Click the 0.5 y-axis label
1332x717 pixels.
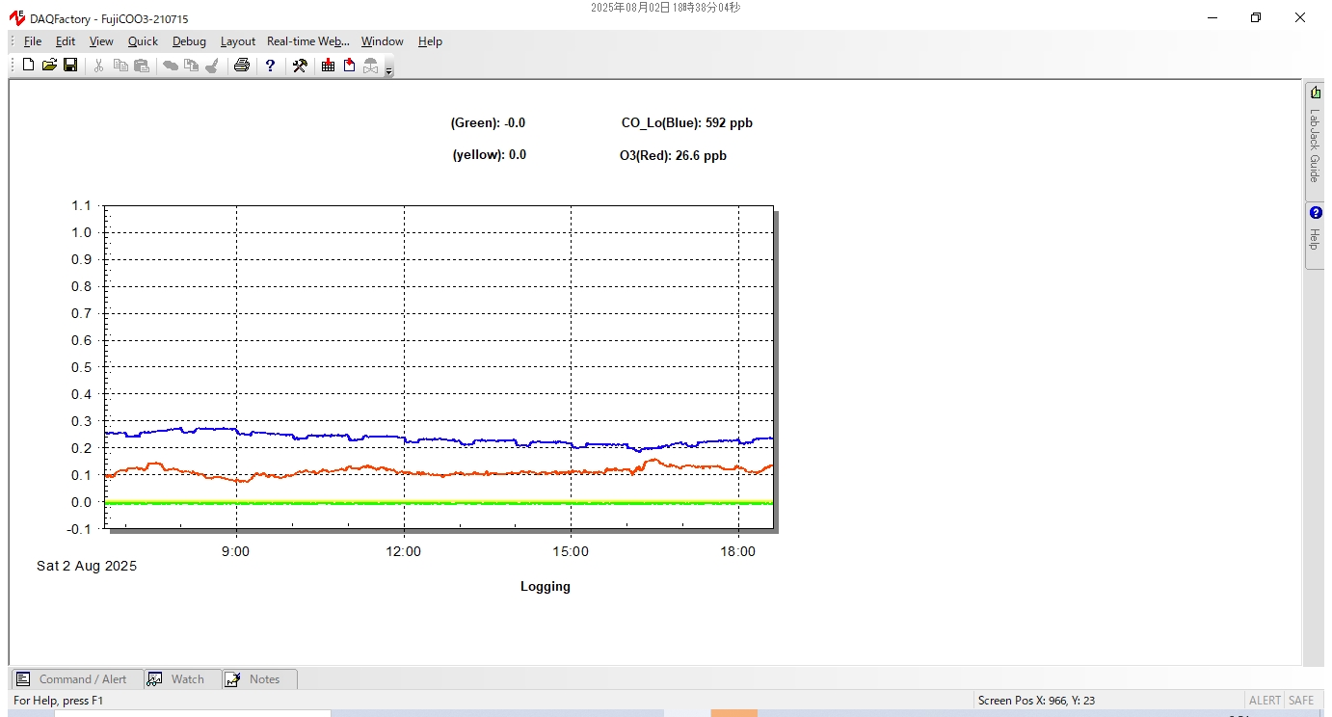[82, 367]
